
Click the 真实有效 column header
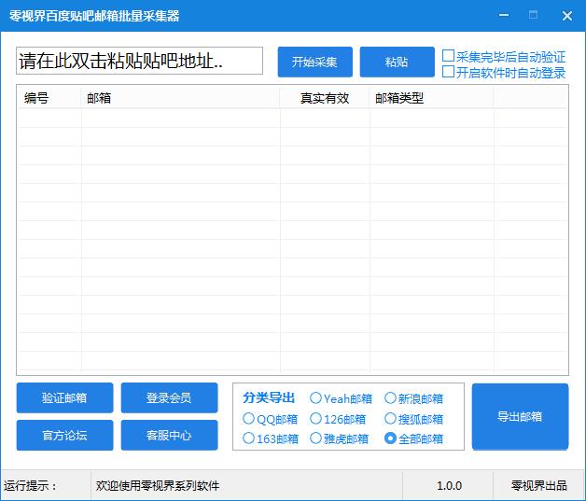(x=325, y=98)
